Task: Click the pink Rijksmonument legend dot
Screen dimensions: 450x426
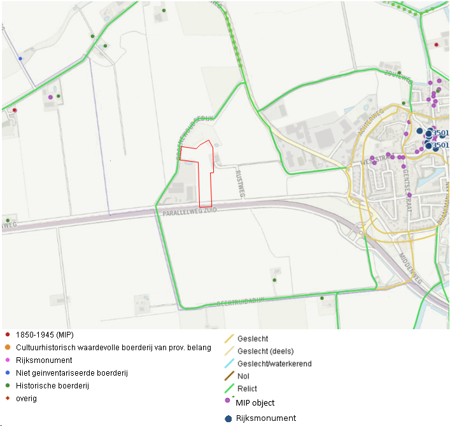Action: [8, 360]
